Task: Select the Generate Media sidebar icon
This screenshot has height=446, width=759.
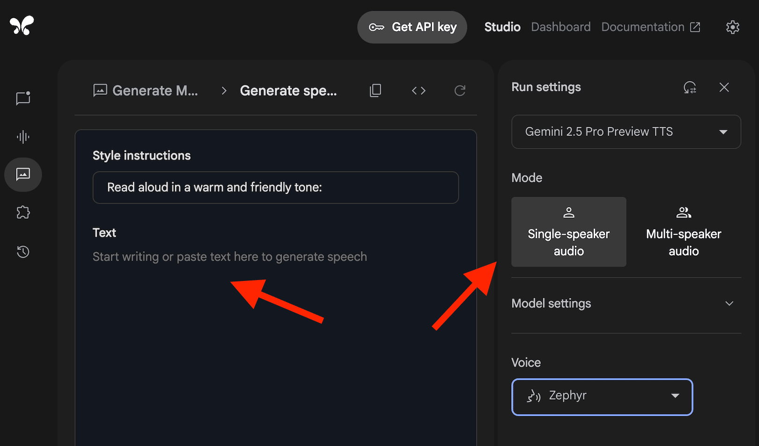Action: click(x=23, y=174)
